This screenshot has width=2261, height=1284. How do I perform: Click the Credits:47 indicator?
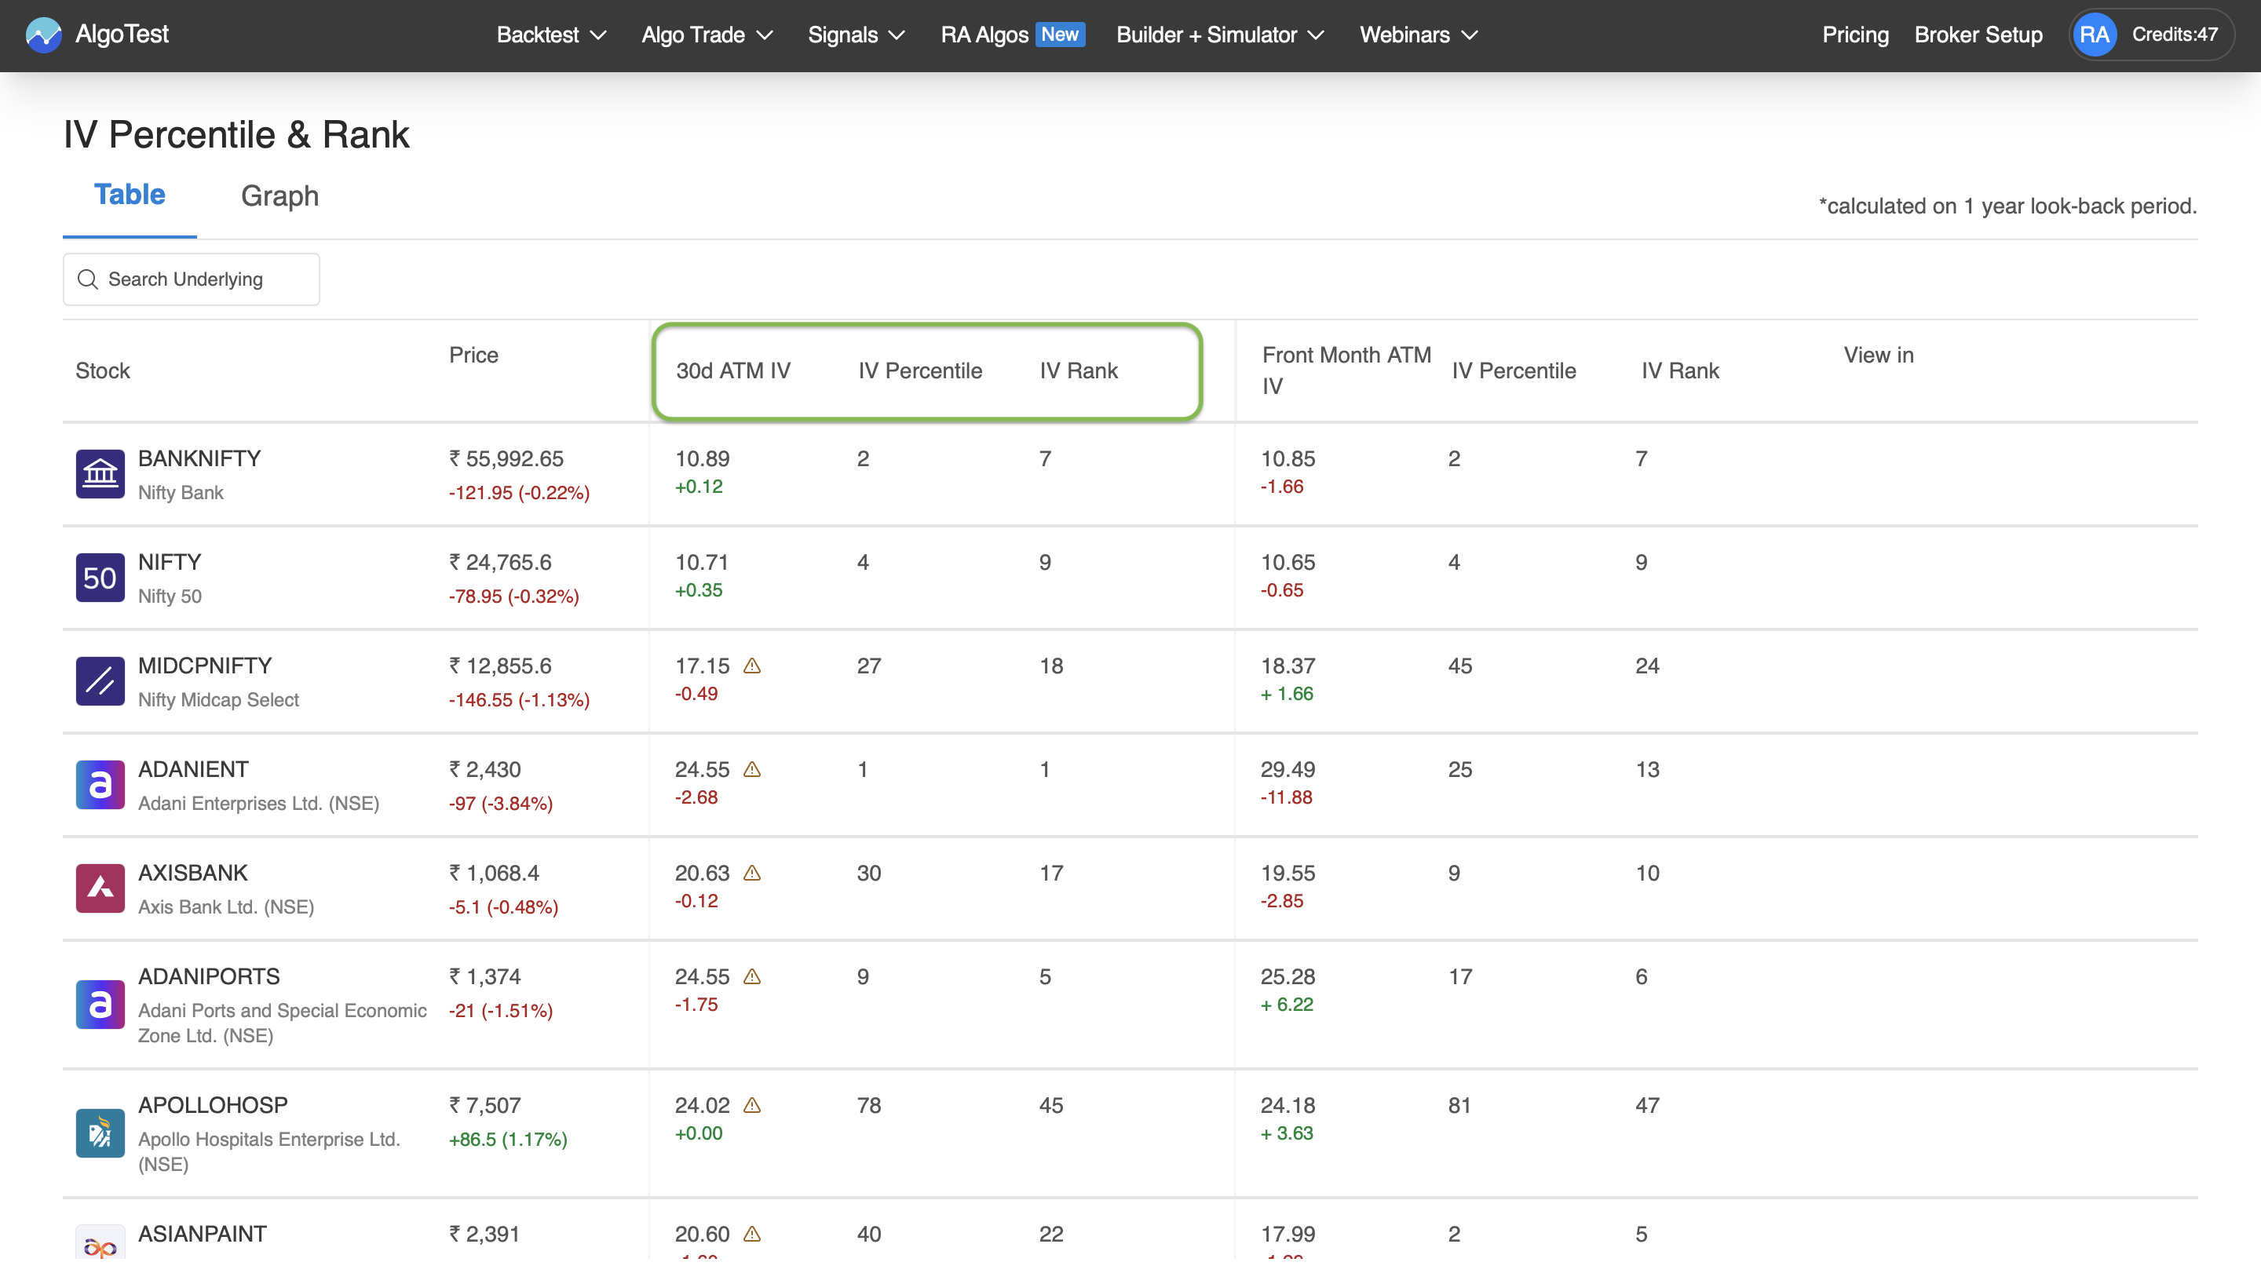click(x=2175, y=35)
